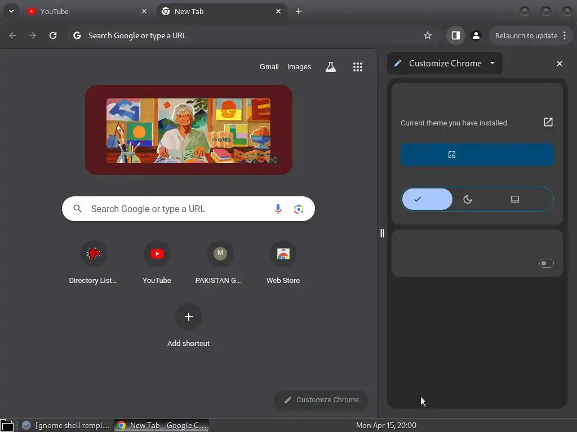The width and height of the screenshot is (577, 432).
Task: Search by image with Google Lens icon
Action: point(299,209)
